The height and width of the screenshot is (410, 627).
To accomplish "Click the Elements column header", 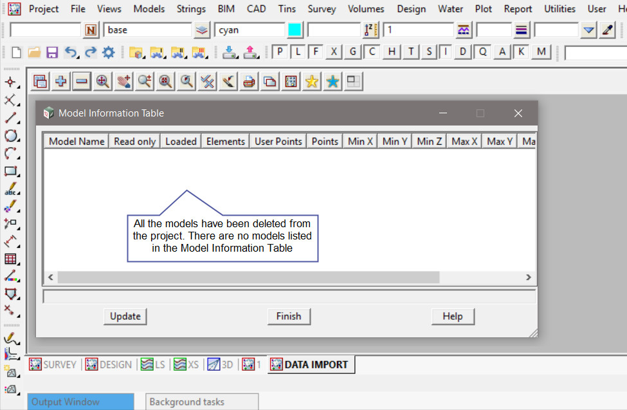I will point(226,142).
